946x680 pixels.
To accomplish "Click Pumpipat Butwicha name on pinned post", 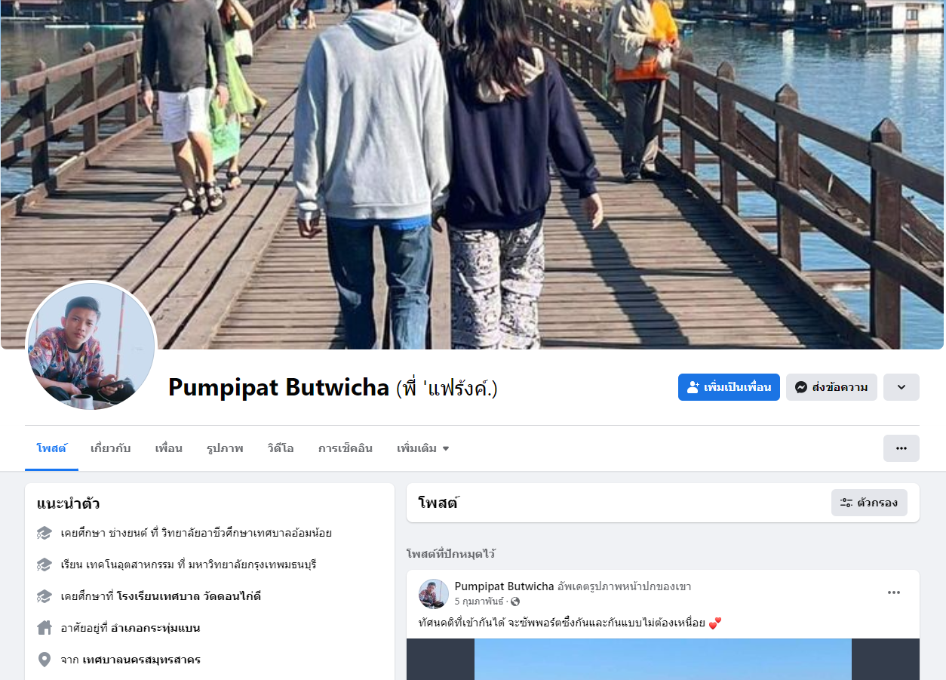I will (x=504, y=586).
